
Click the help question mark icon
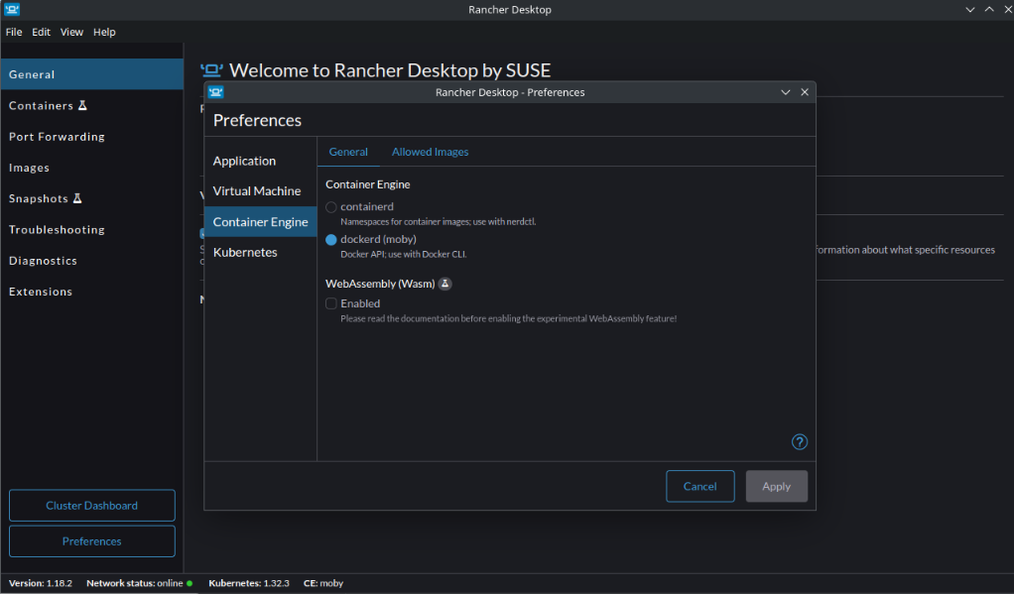click(x=799, y=442)
